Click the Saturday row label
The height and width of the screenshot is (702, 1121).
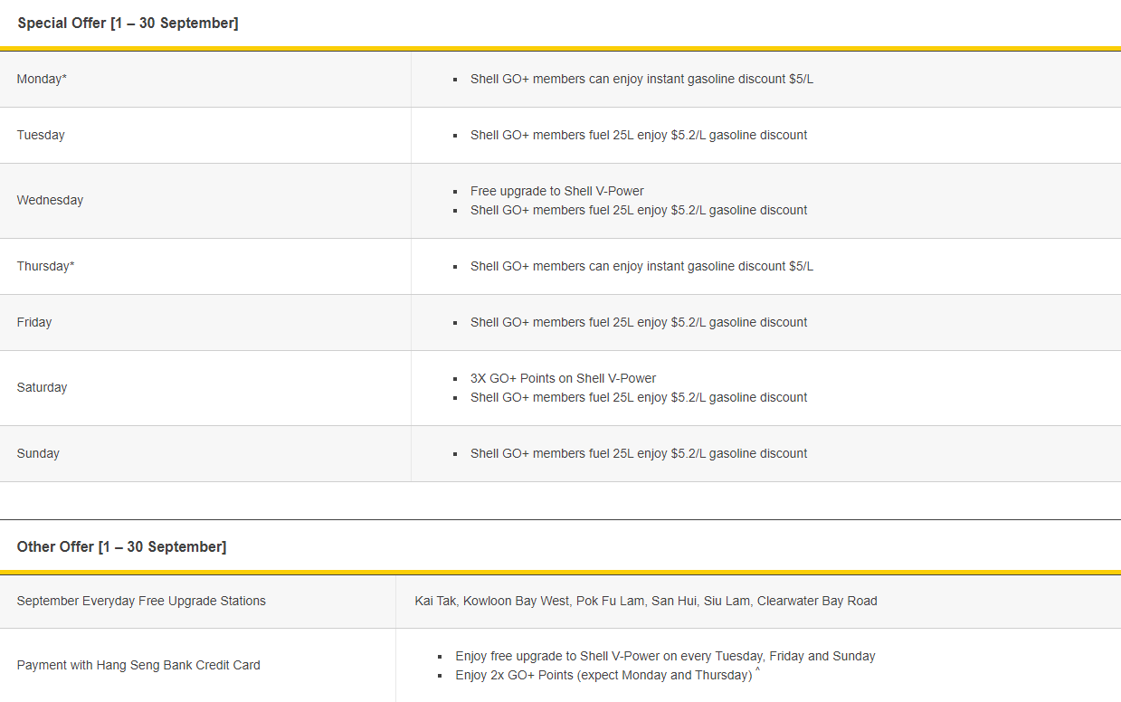coord(42,388)
